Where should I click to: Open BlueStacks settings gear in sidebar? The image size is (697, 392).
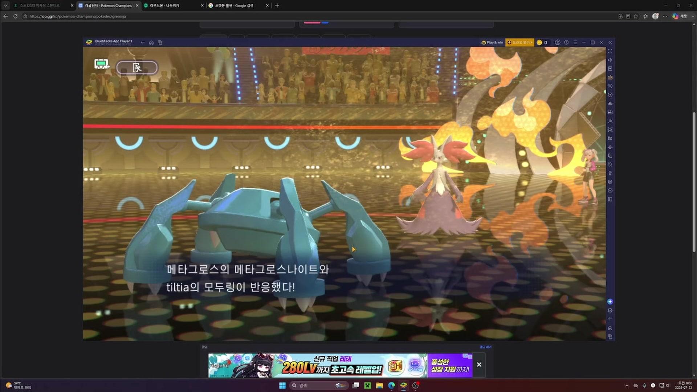tap(610, 310)
